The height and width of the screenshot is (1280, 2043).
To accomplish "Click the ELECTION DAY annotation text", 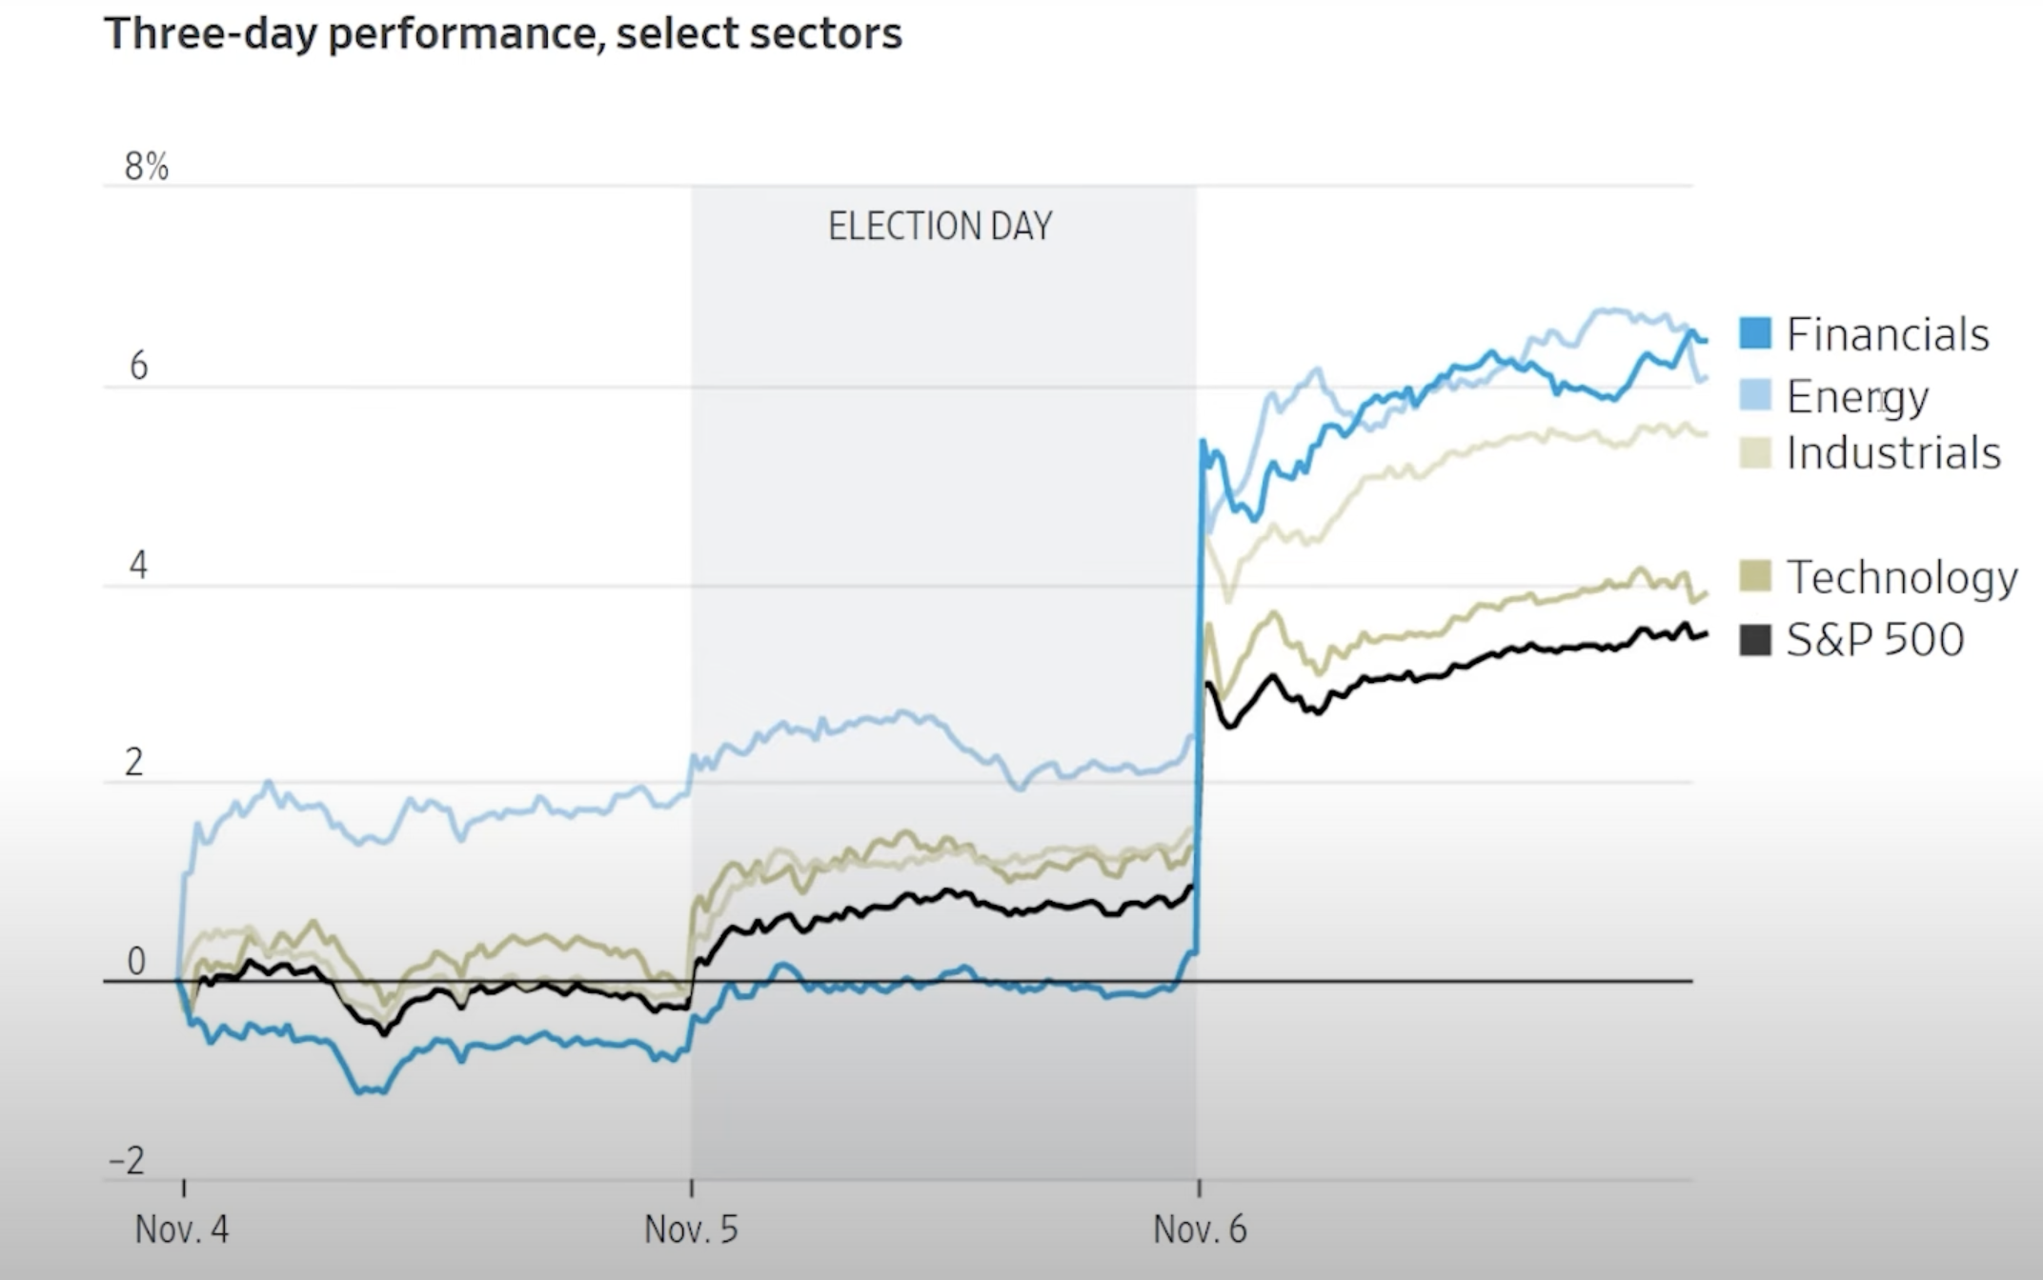I will click(x=940, y=227).
